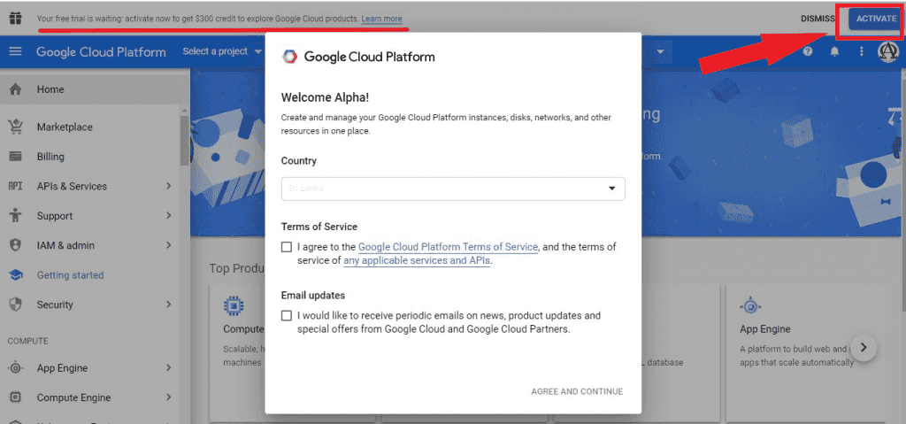Expand the Compute Engine sidebar submenu arrow

(x=169, y=397)
